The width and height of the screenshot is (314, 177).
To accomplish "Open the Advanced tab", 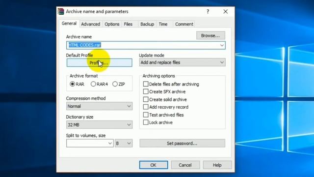I will tap(90, 24).
